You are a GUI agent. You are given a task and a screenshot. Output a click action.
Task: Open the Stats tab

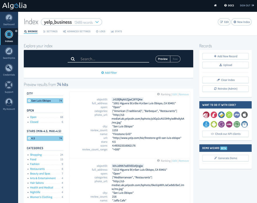(x=116, y=32)
